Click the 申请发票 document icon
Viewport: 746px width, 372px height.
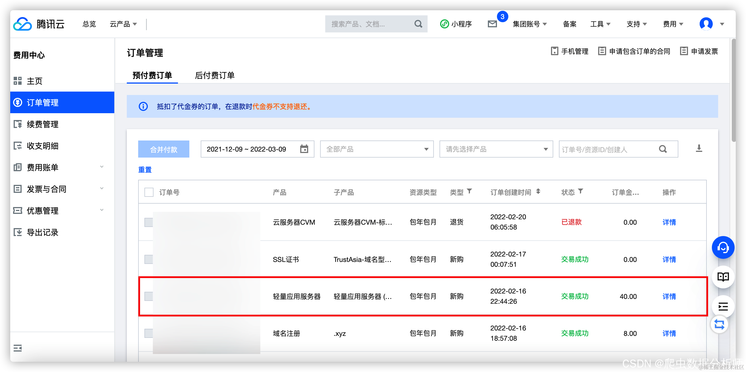684,51
